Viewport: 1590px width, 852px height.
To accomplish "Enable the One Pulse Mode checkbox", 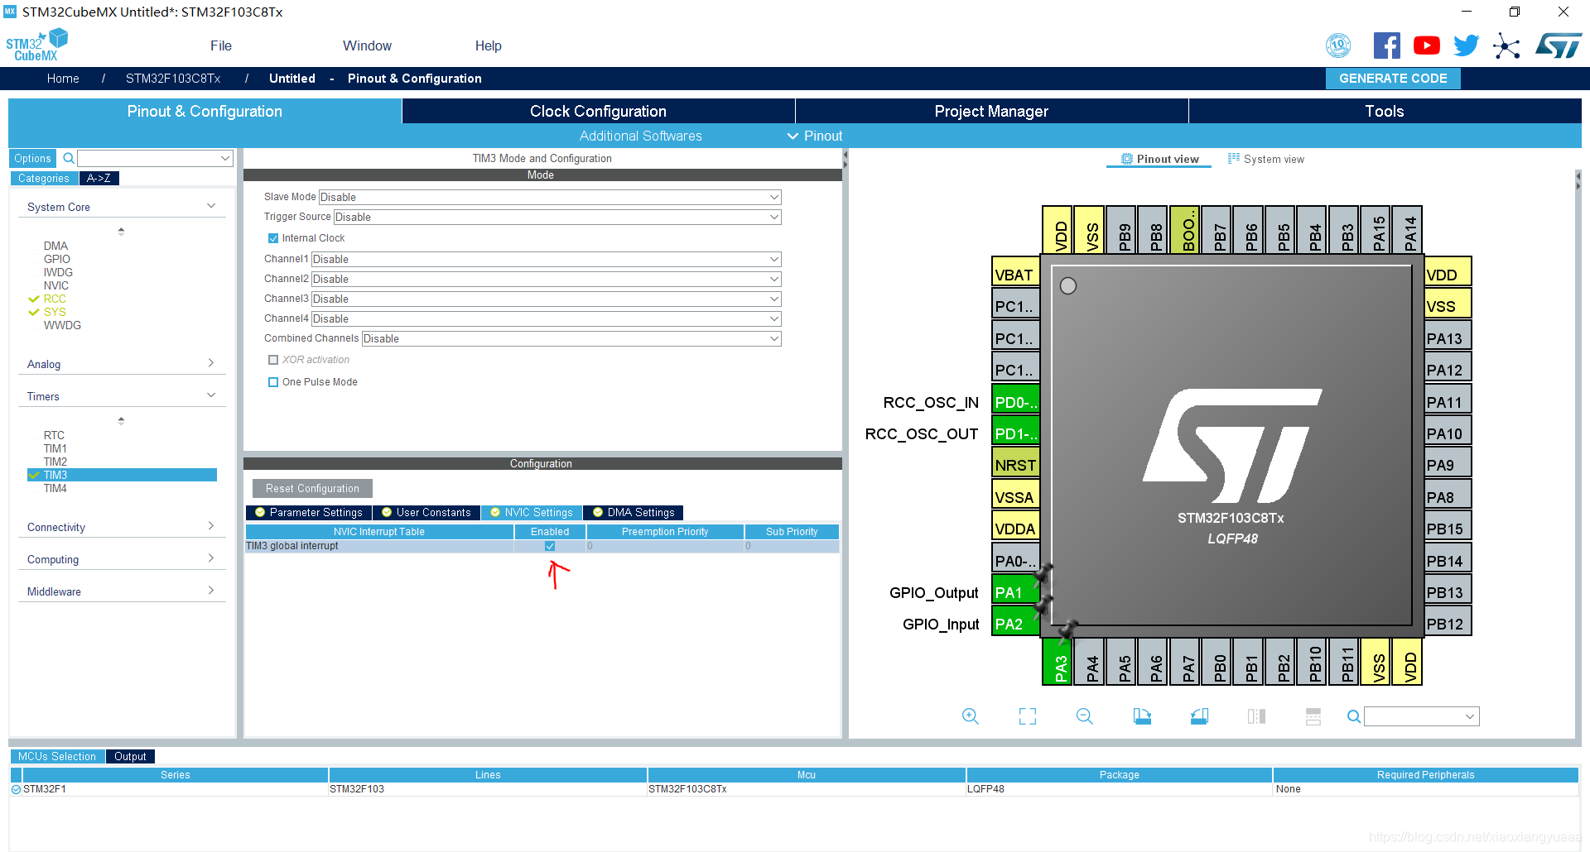I will click(x=273, y=382).
